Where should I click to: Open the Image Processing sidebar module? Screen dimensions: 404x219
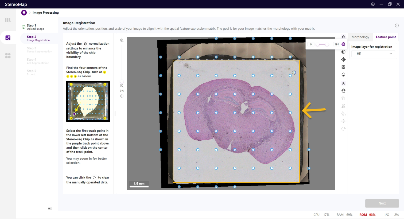[x=8, y=38]
